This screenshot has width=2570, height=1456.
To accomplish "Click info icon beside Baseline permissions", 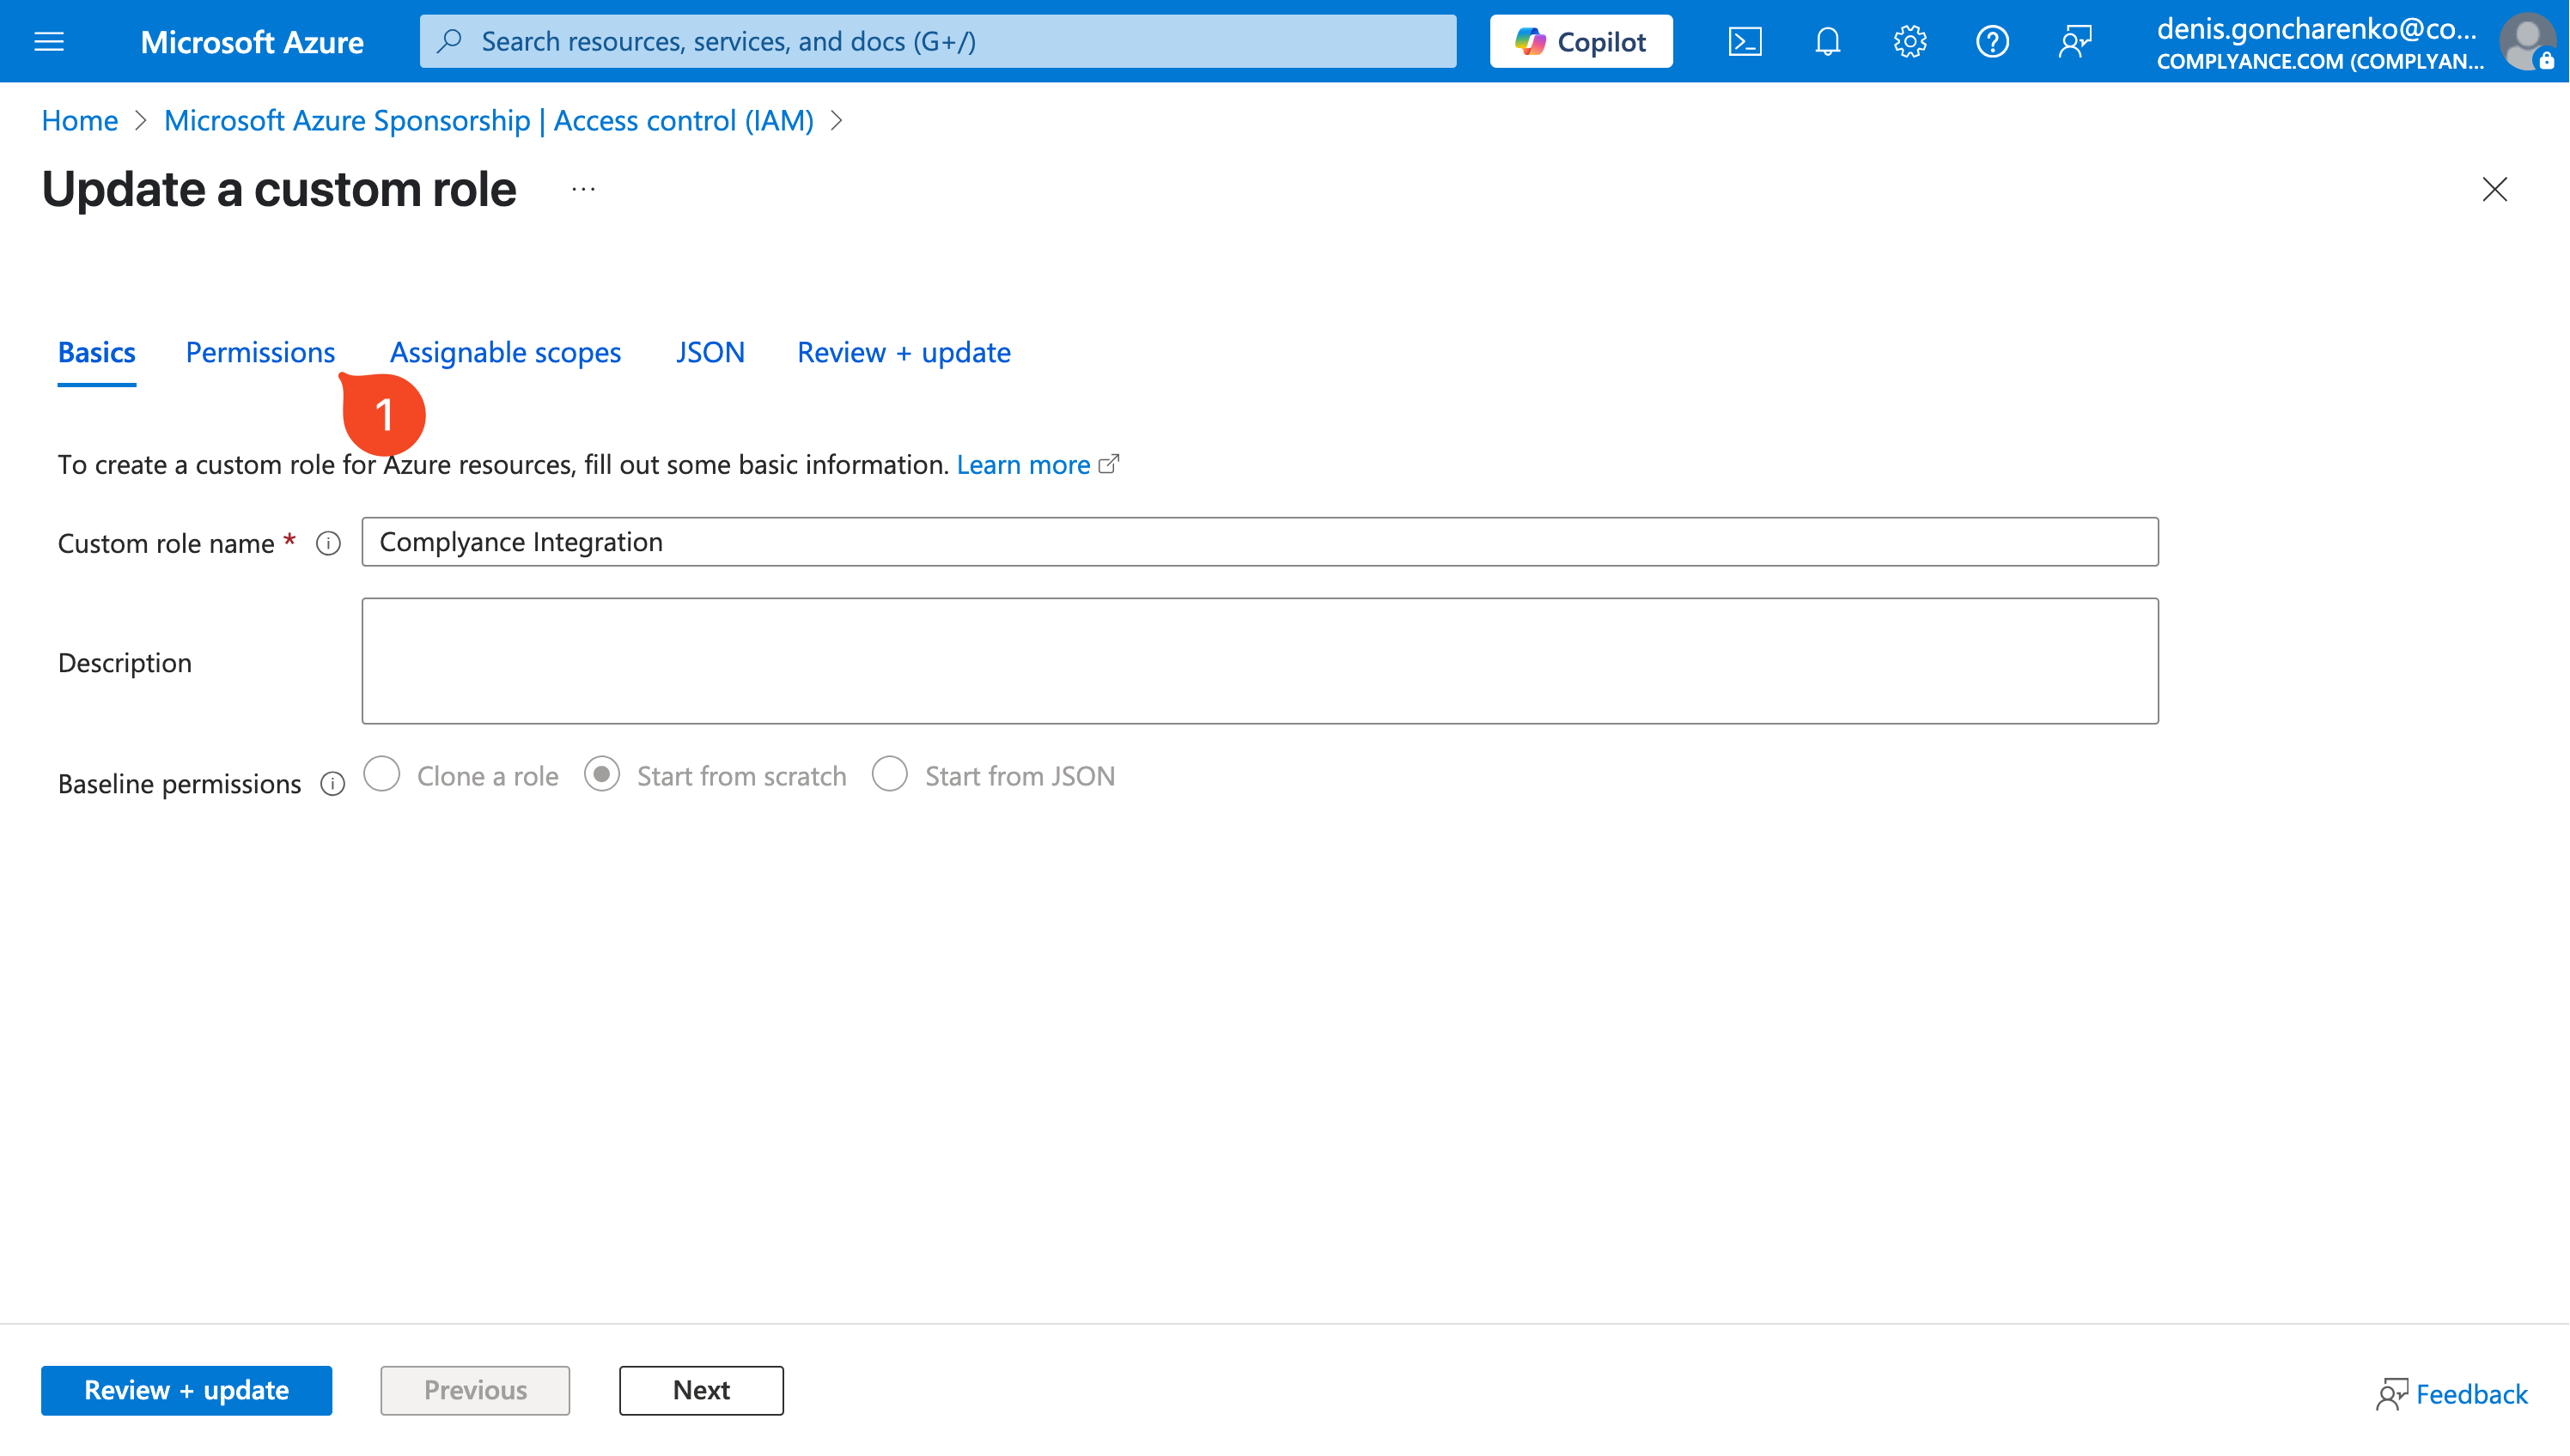I will [x=332, y=784].
